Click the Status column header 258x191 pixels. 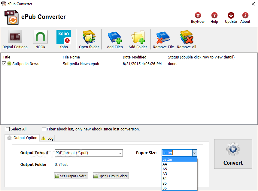[202, 57]
